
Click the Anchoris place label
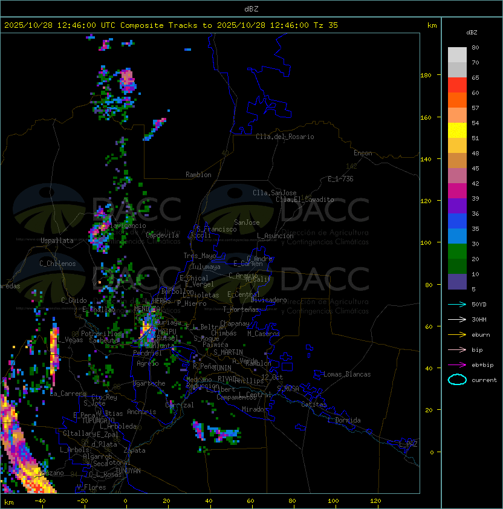[x=141, y=412]
